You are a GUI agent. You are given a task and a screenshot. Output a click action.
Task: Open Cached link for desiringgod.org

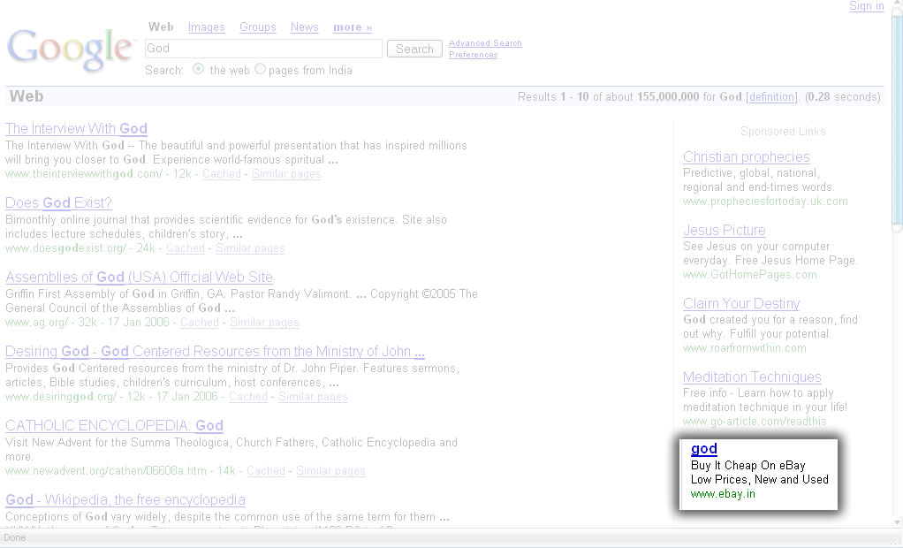point(248,397)
